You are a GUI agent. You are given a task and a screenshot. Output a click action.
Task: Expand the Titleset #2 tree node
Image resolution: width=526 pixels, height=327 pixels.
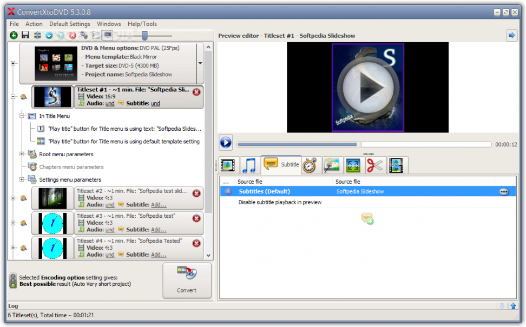(12, 198)
